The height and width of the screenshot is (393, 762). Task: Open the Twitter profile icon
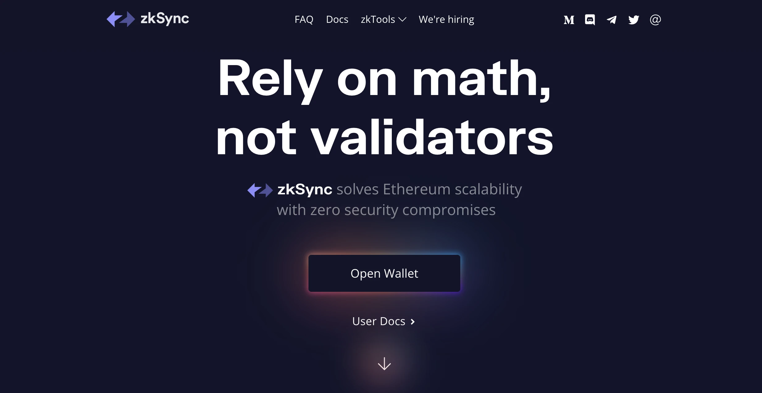click(633, 19)
